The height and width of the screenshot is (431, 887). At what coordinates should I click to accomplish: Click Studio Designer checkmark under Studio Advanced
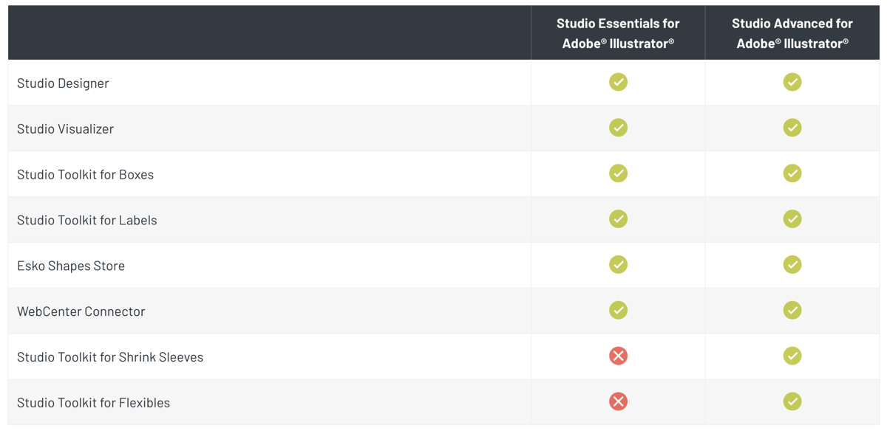[792, 82]
